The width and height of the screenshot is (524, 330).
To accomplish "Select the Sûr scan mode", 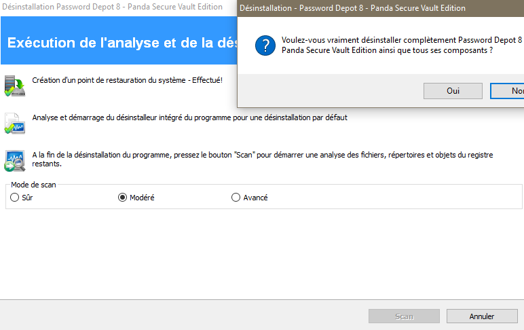I will pyautogui.click(x=22, y=198).
